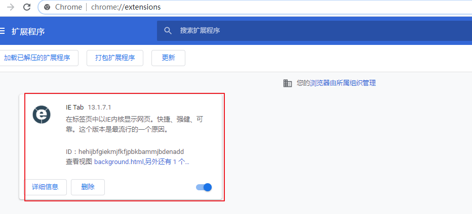Image resolution: width=472 pixels, height=214 pixels.
Task: Click the IE Tab extension logo
Action: click(x=42, y=115)
